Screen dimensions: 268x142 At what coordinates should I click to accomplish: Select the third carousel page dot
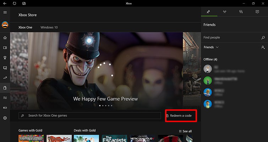106,105
